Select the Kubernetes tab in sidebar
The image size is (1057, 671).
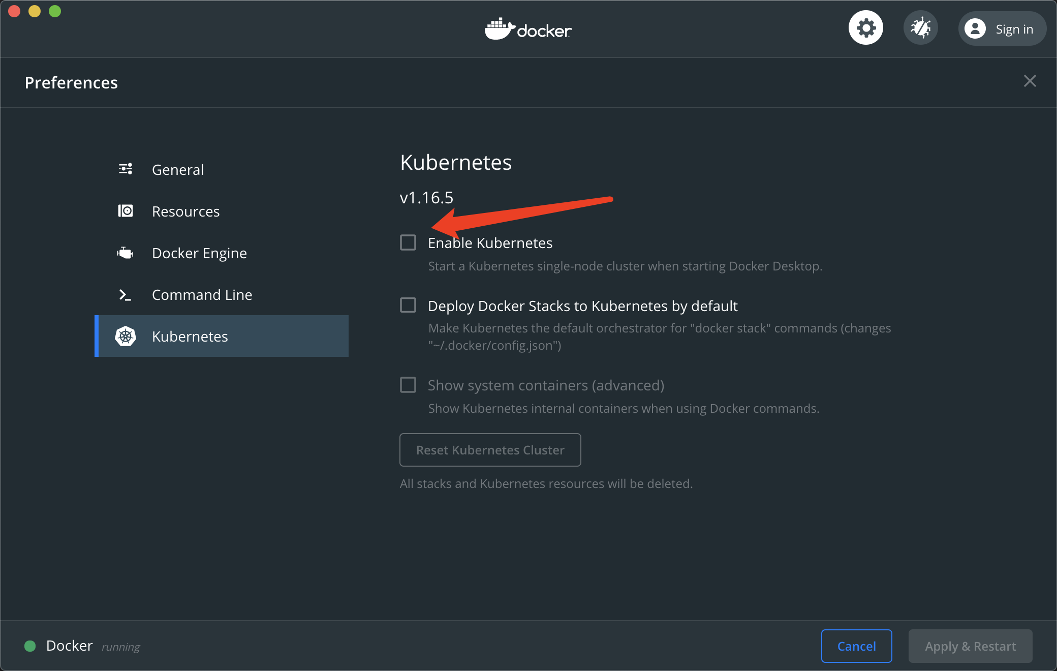pos(222,336)
